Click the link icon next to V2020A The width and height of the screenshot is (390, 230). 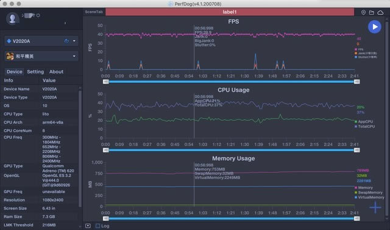66,41
